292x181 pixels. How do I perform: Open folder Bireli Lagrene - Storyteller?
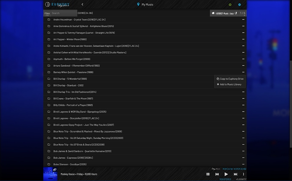[76, 118]
